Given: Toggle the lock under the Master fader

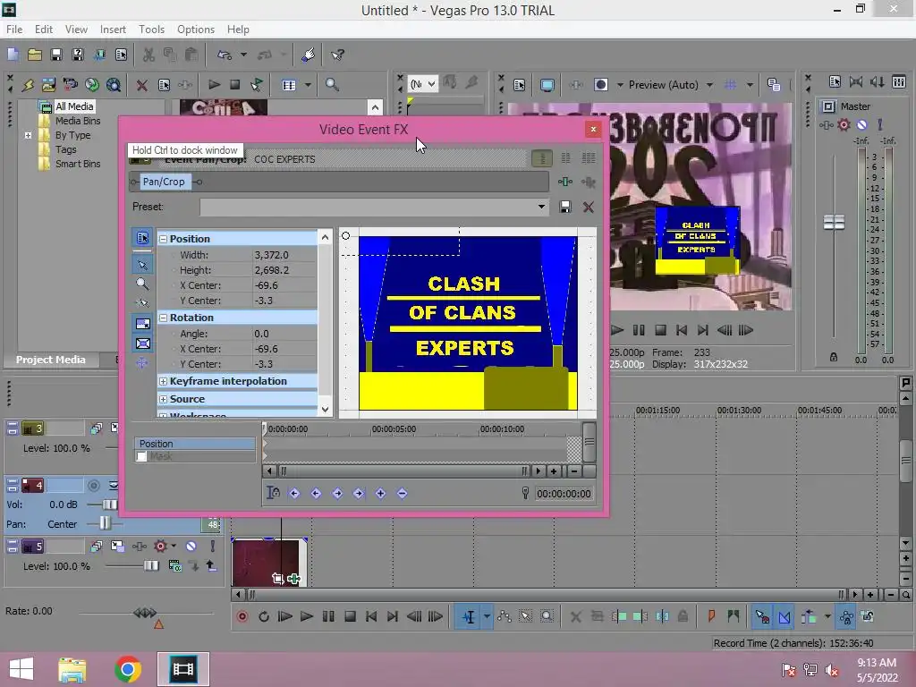Looking at the screenshot, I should [834, 357].
